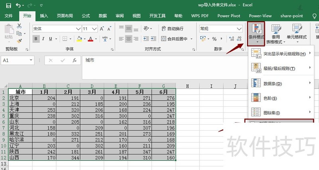Screen dimensions: 319x170
Task: Click the percent style icon
Action: [215, 39]
